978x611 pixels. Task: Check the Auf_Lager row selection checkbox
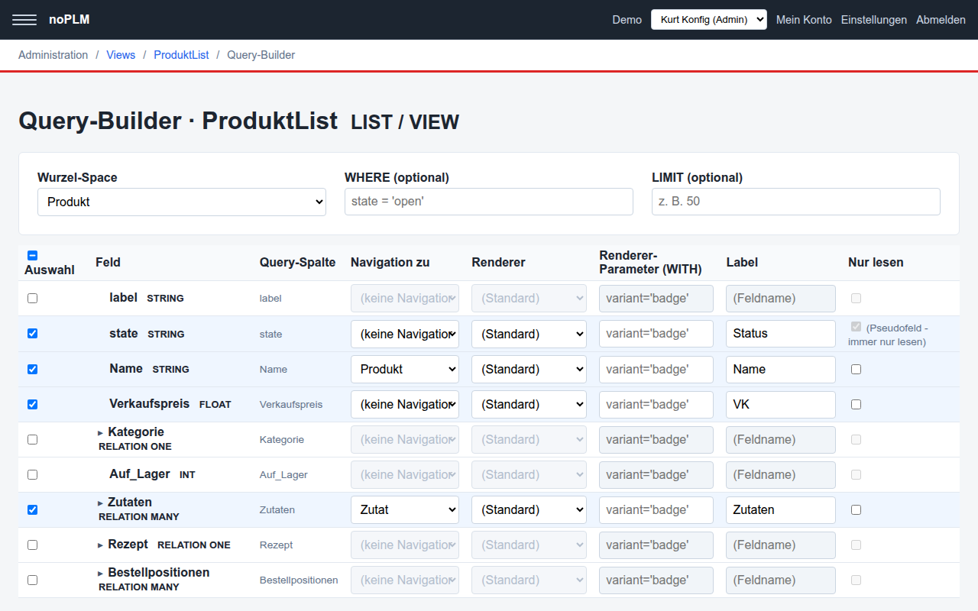(32, 474)
